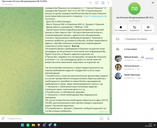
Task: Click the message timestamp 14:17
Action: (x=102, y=112)
